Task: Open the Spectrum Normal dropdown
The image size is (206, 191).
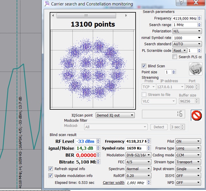Action: [x=138, y=169]
